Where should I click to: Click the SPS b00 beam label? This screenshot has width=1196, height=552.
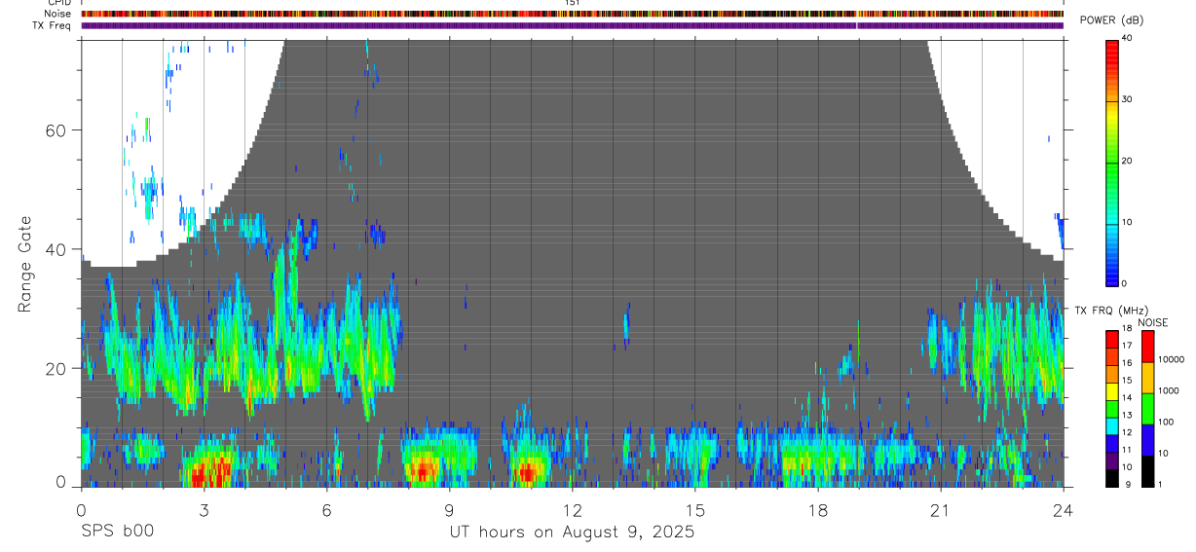click(x=116, y=532)
